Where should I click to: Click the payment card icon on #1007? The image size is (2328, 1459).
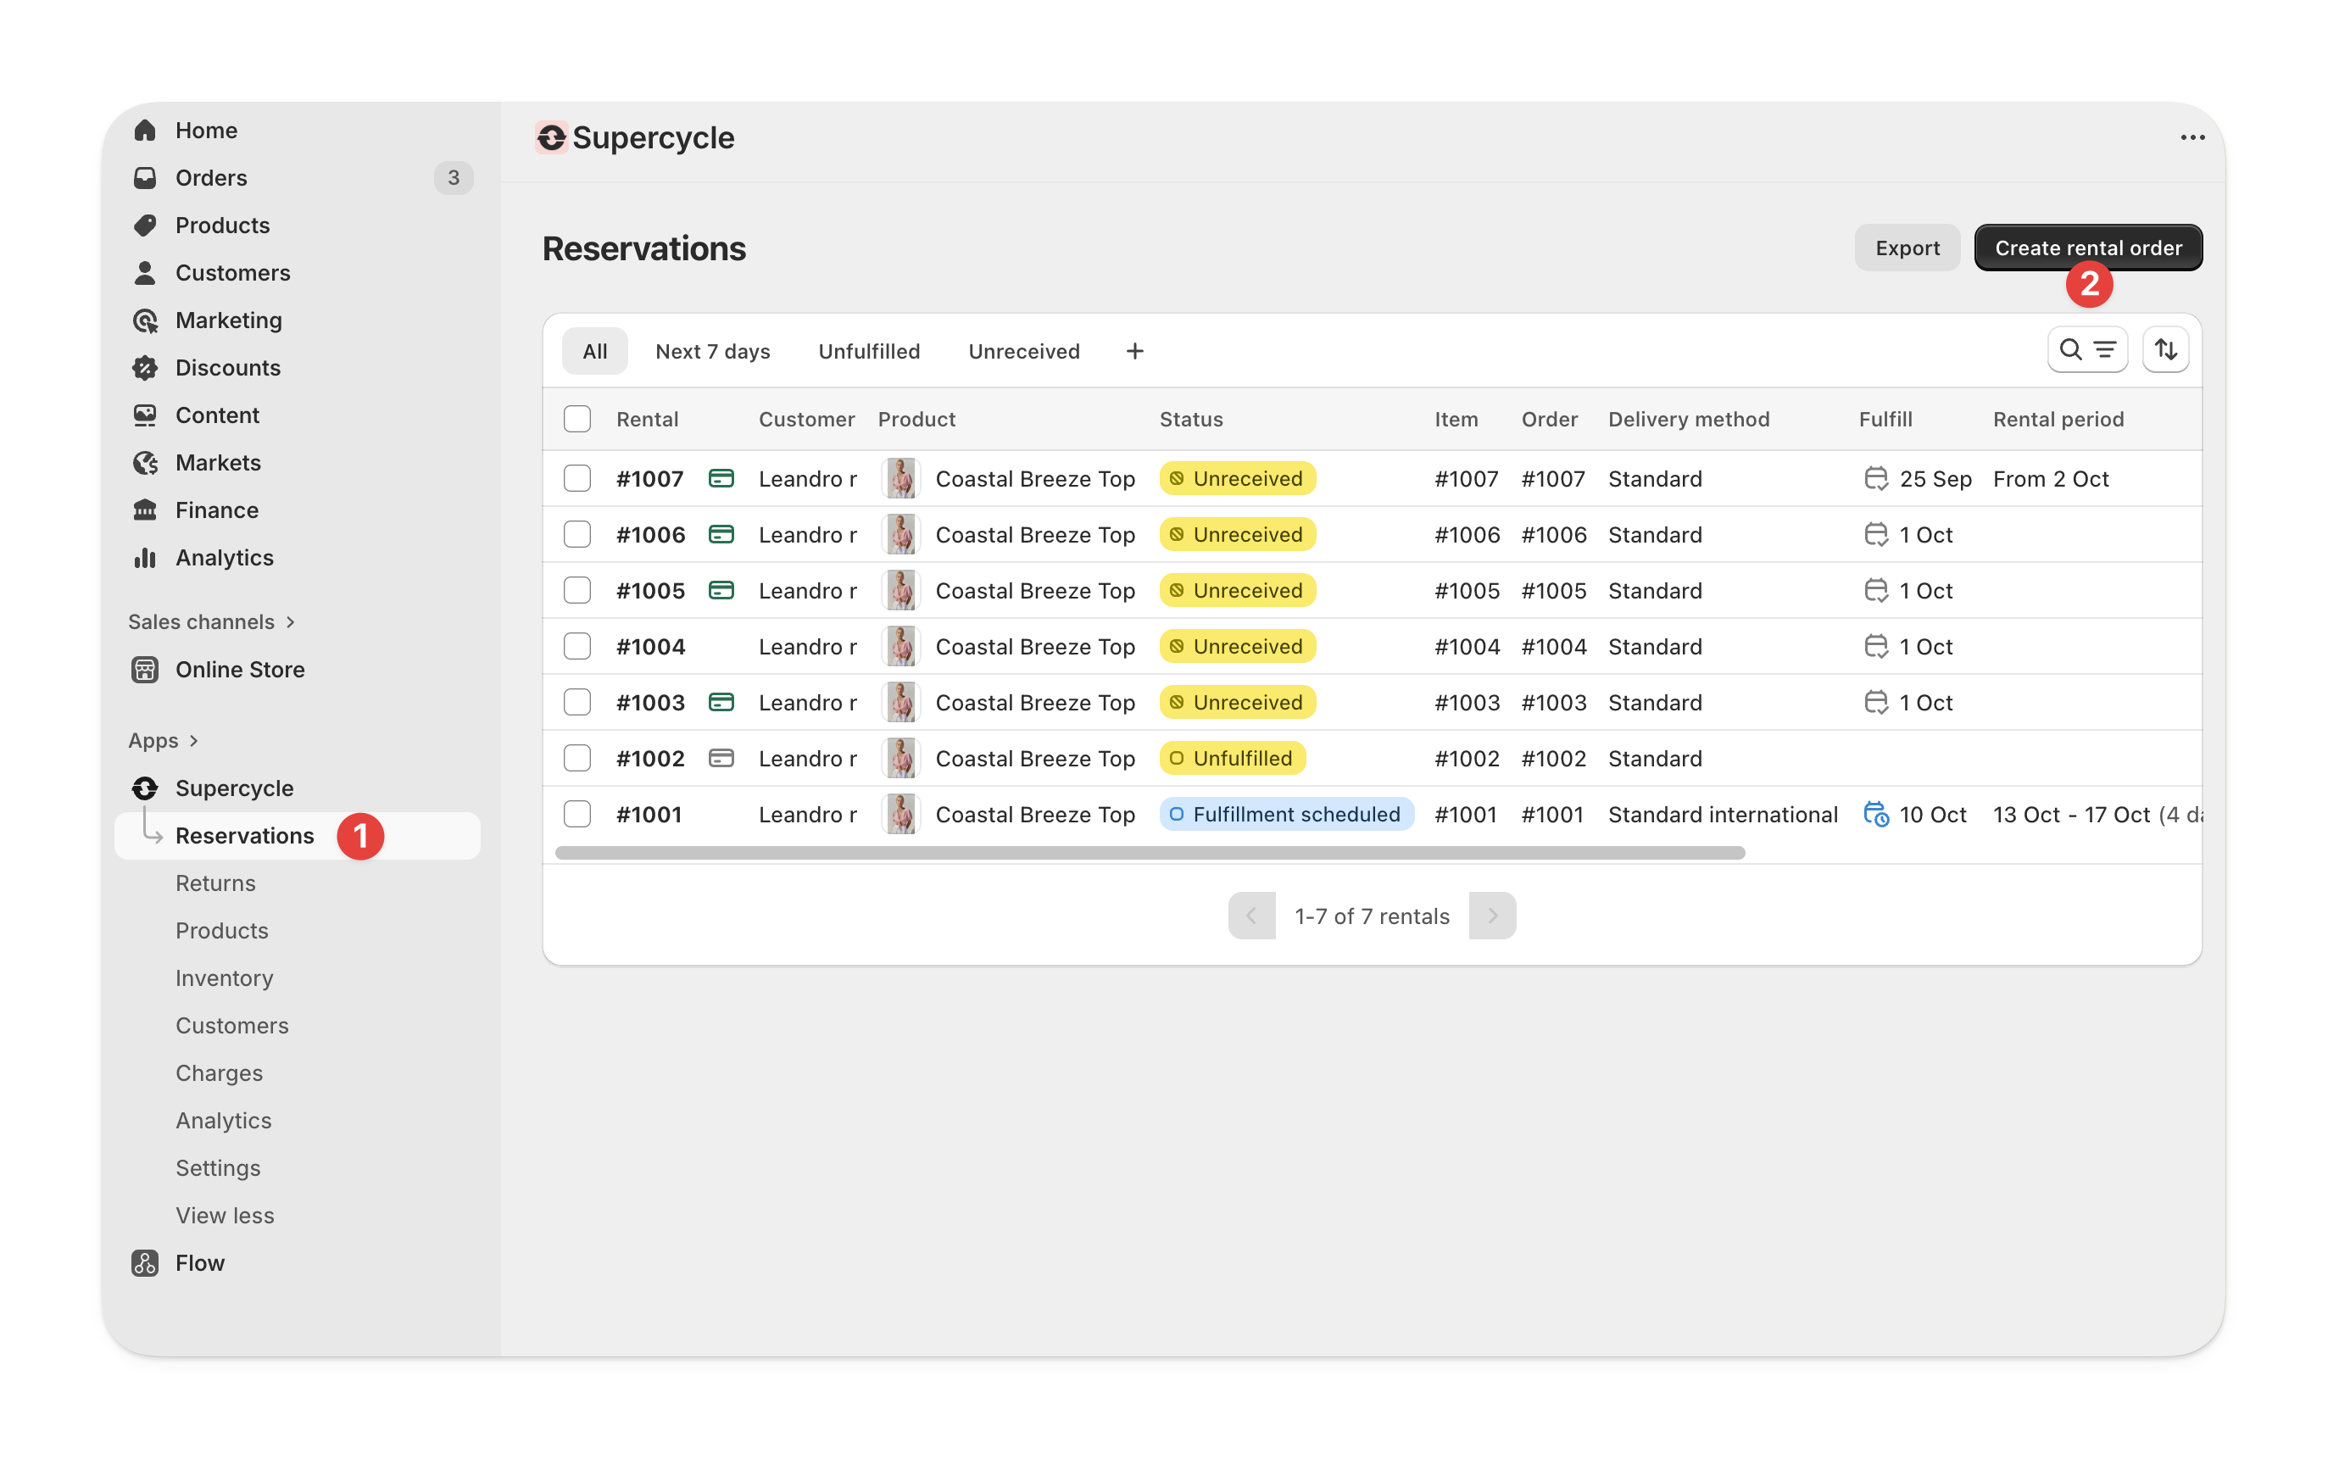click(x=721, y=479)
